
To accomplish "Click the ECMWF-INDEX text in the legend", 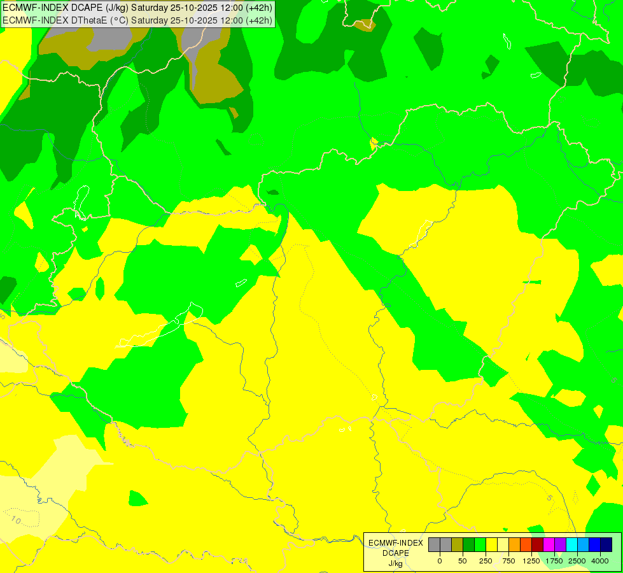I will tap(396, 543).
